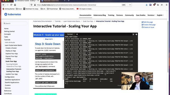The image size is (170, 95).
Task: Open Concepts in the sidebar
Action: pyautogui.click(x=7, y=34)
